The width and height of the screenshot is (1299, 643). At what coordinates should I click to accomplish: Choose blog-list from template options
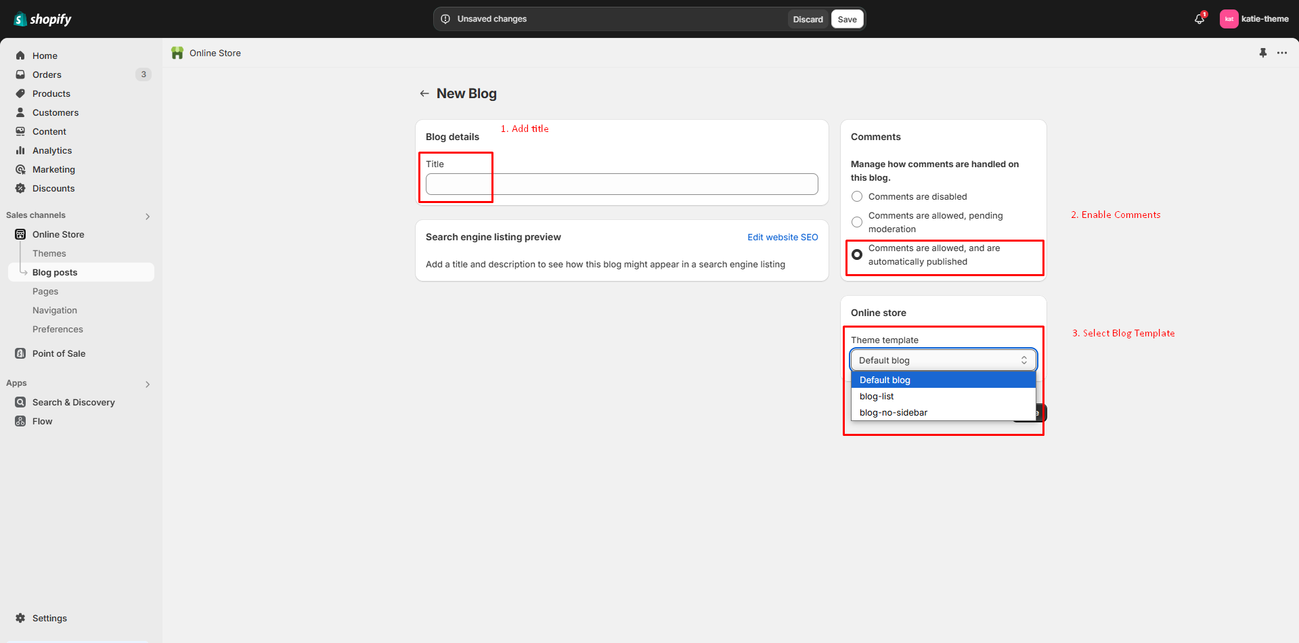pos(877,396)
